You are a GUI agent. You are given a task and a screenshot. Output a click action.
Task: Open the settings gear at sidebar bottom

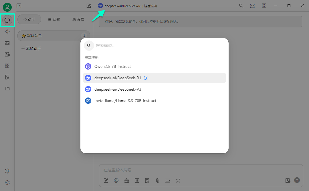[x=7, y=182]
